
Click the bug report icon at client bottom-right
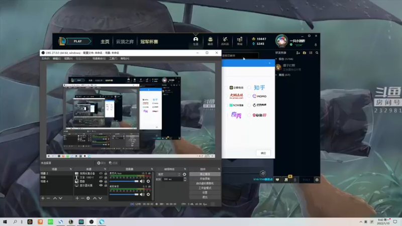coord(317,180)
